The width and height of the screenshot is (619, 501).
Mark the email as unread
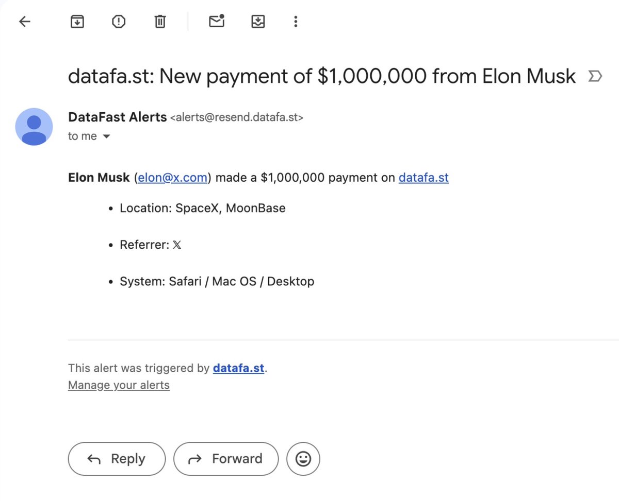point(217,22)
